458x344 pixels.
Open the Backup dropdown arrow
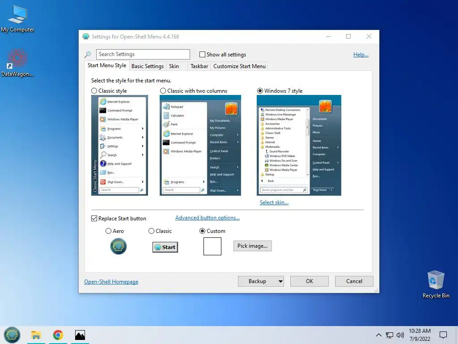[280, 281]
